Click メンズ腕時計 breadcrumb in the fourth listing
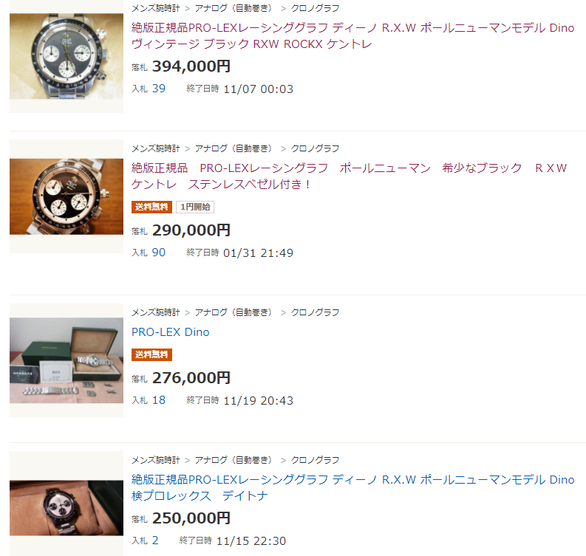The height and width of the screenshot is (556, 586). point(155,460)
